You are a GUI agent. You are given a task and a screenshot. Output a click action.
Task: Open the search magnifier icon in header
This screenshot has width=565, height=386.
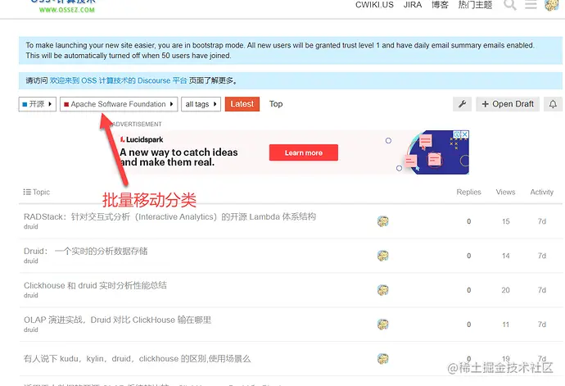click(510, 5)
